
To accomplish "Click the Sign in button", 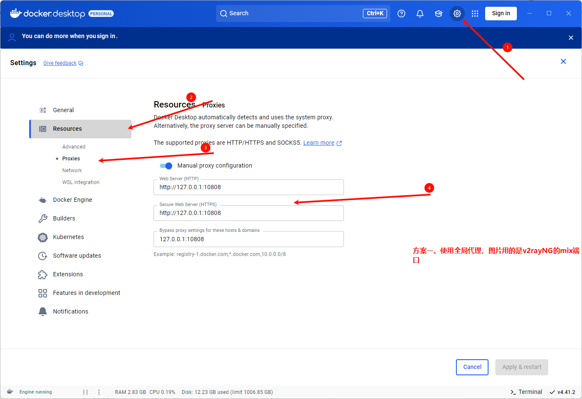I will click(501, 14).
